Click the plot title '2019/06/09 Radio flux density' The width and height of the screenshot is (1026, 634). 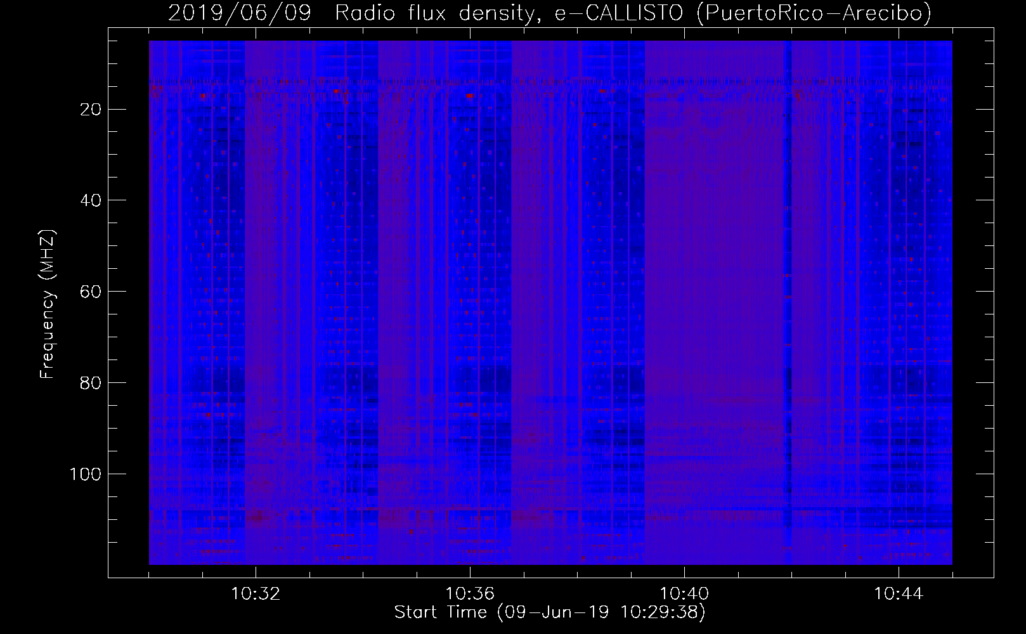550,13
